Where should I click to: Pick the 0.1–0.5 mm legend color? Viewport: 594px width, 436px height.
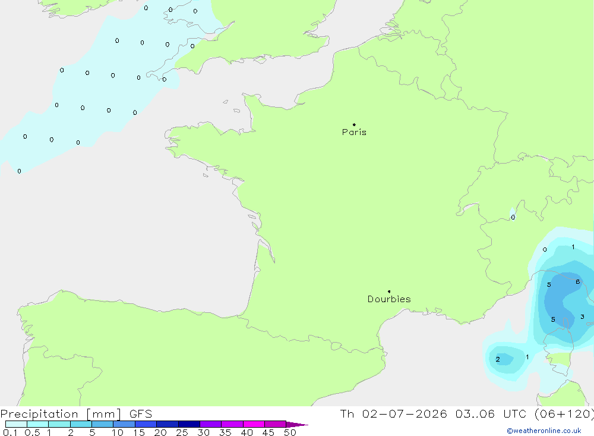[x=16, y=424]
